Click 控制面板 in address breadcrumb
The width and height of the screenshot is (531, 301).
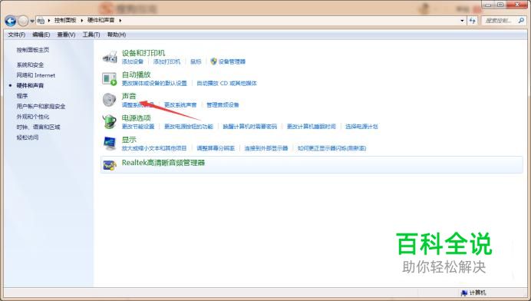click(65, 20)
